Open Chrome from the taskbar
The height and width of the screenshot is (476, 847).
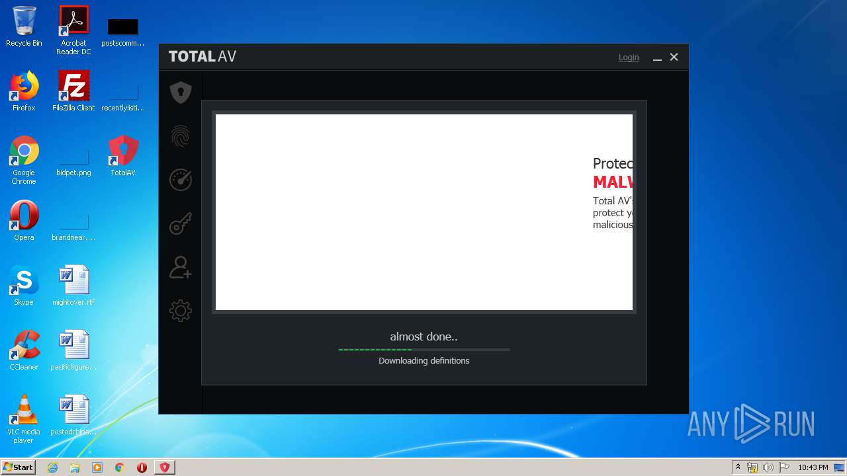(120, 467)
